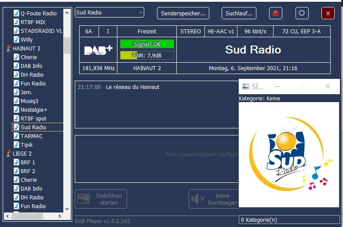This screenshot has height=227, width=343.
Task: Click the music note icon beside BRF 1
Action: coord(16,163)
